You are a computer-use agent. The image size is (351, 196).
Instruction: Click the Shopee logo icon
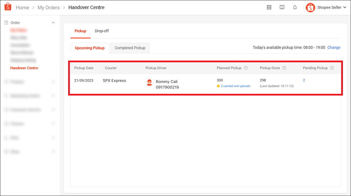click(x=8, y=7)
